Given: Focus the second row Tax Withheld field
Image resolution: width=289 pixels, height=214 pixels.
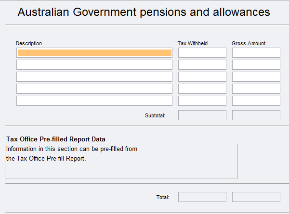Looking at the screenshot, I should pos(202,65).
